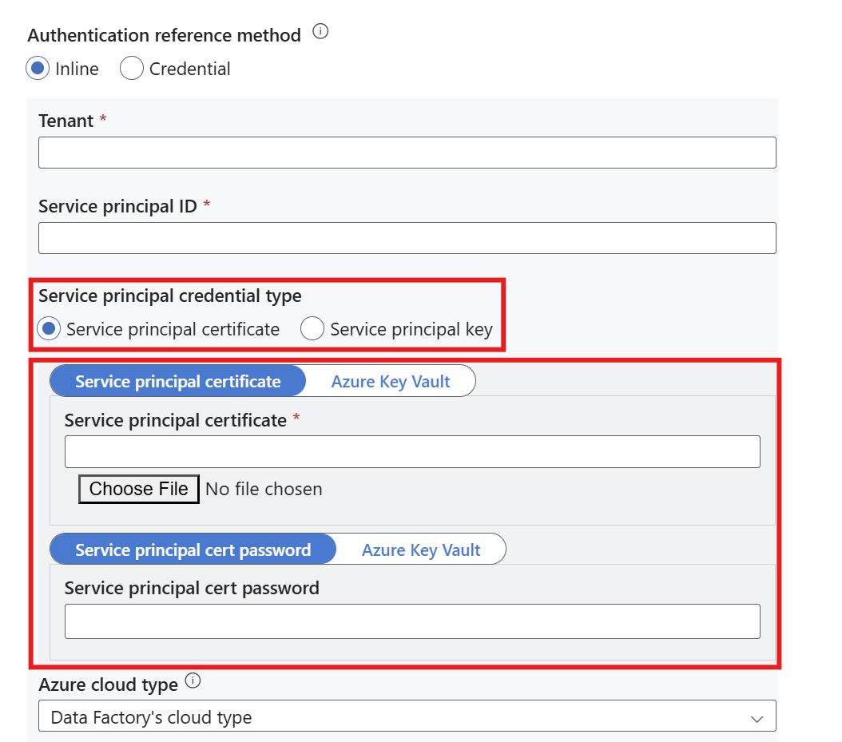Click the info icon next to Azure cloud type
Screen dimensions: 842x742
tap(193, 682)
